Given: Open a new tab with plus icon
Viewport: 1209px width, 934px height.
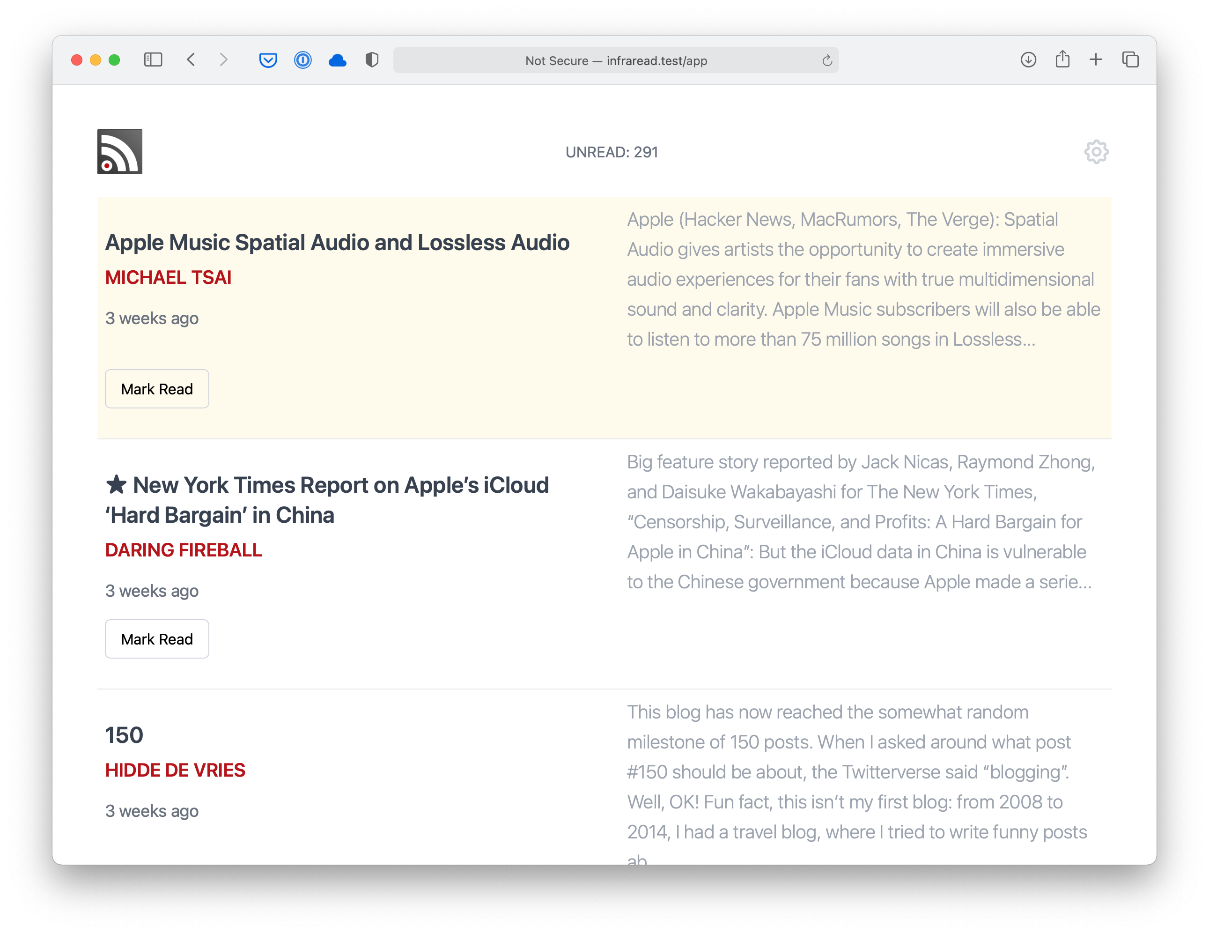Looking at the screenshot, I should click(1096, 60).
